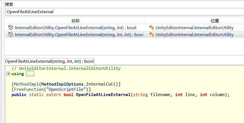This screenshot has height=123, width=244.
Task: Click the 'public' keyword in method declaration
Action: [19, 95]
